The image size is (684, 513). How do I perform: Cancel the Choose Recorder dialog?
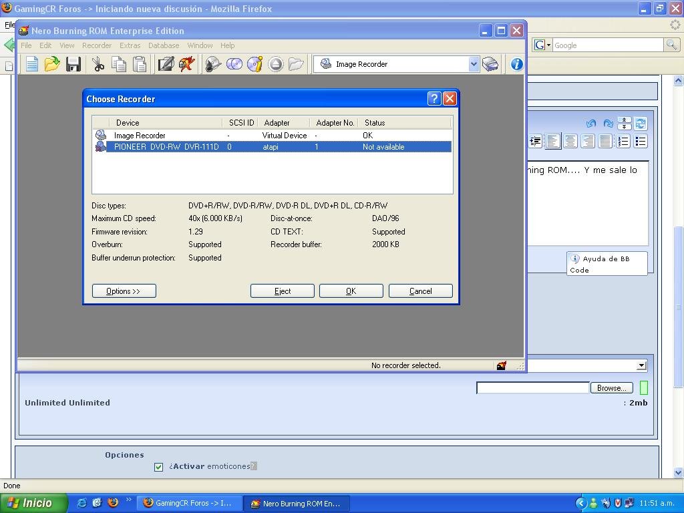421,291
